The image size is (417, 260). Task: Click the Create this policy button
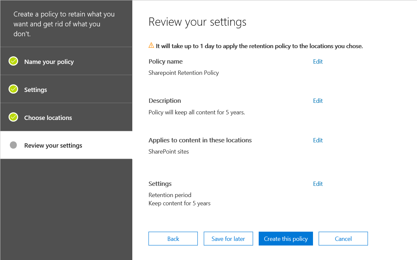(x=285, y=238)
